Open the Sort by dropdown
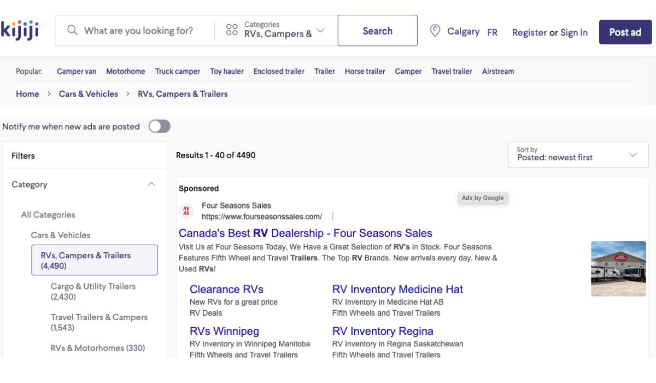Image resolution: width=656 pixels, height=383 pixels. point(578,155)
